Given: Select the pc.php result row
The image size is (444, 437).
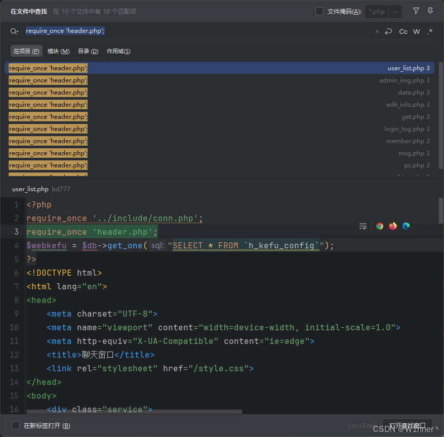Looking at the screenshot, I should [x=219, y=165].
